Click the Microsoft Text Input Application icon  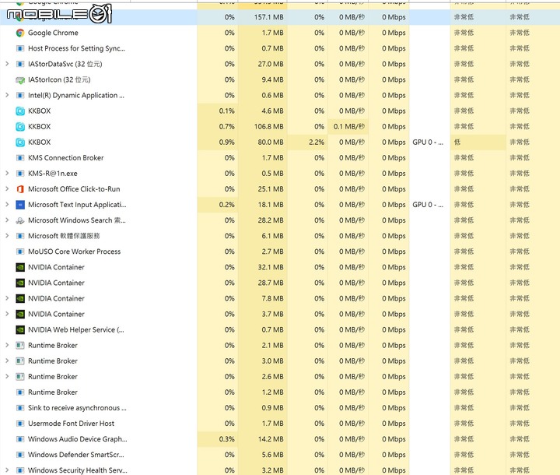coord(20,205)
